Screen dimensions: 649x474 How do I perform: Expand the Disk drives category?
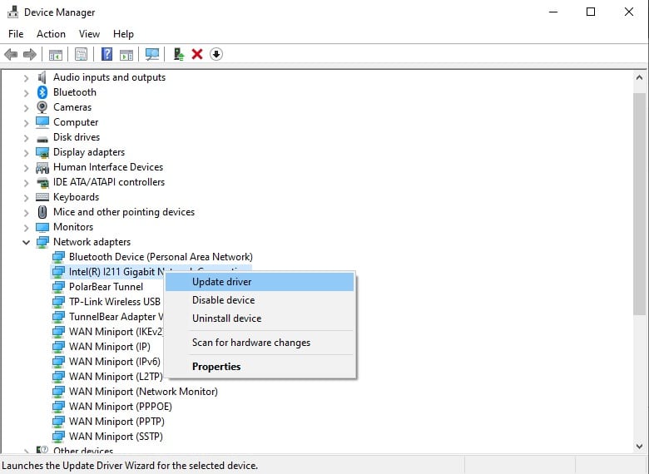pos(26,138)
